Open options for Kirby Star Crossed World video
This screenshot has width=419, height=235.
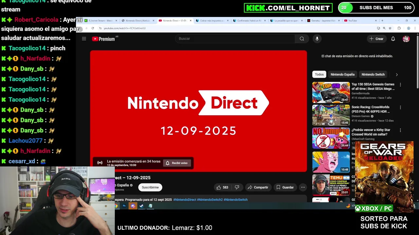pyautogui.click(x=400, y=130)
